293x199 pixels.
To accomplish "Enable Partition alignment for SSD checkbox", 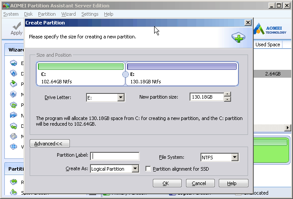I will [148, 169].
